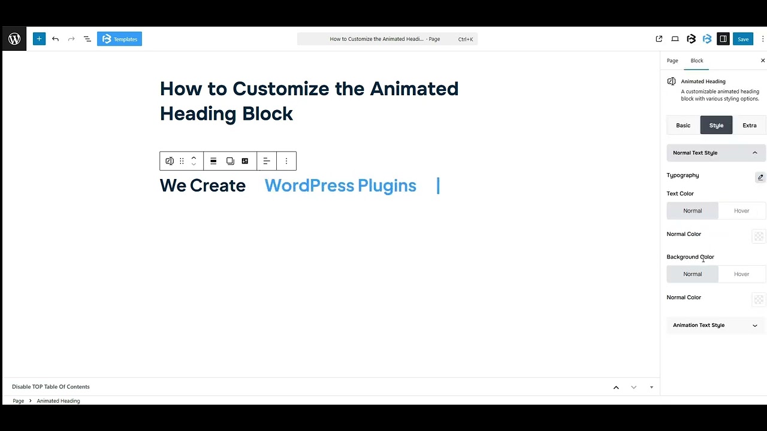767x431 pixels.
Task: Select the Extra tab in block settings
Action: click(x=750, y=125)
